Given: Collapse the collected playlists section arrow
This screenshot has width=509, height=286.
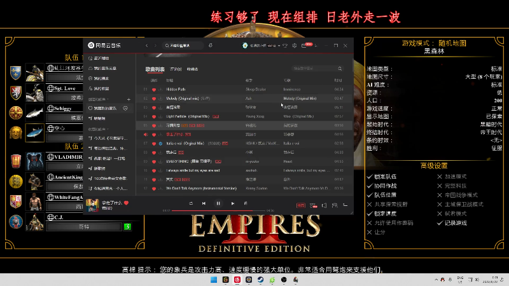Looking at the screenshot, I should pos(108,129).
